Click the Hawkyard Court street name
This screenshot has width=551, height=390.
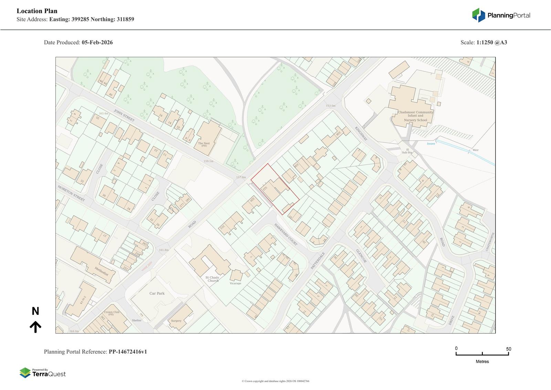pyautogui.click(x=285, y=234)
